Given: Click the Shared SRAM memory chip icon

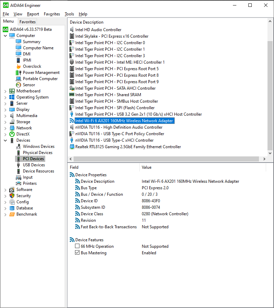Looking at the screenshot, I should 72,95.
